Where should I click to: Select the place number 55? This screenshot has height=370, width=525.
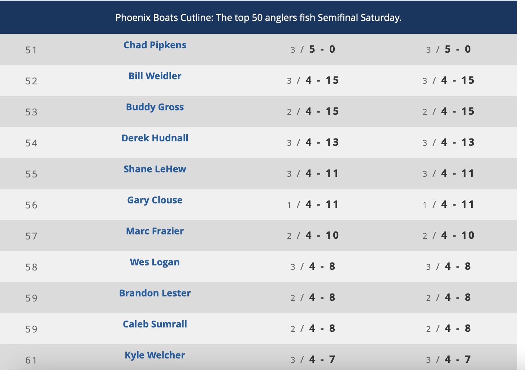(31, 174)
